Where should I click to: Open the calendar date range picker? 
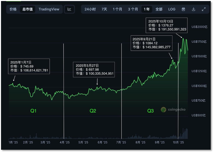click(183, 9)
